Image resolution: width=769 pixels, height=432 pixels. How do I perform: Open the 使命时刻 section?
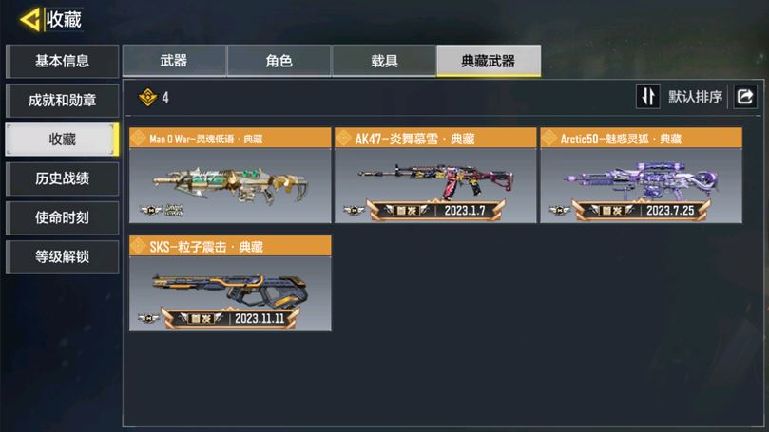pos(63,217)
